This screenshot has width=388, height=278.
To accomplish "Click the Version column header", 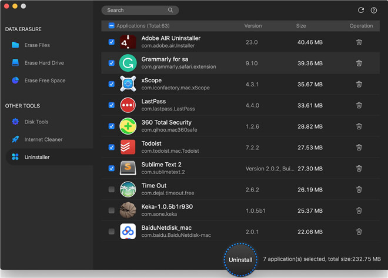I will click(253, 26).
